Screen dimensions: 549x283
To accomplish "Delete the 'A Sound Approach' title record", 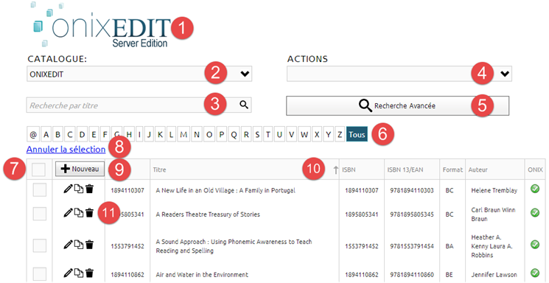I will tap(90, 245).
